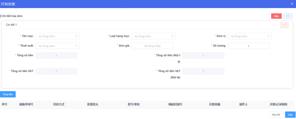Remove Chi tiết 1 with minus icon
Viewport: 296px width, 119px height.
(x=284, y=25)
